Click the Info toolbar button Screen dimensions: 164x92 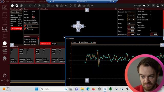tap(90, 6)
